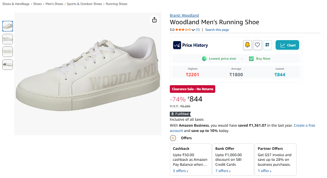This screenshot has height=178, width=327.
Task: Expand 7 offers under Bank Offer
Action: pyautogui.click(x=223, y=171)
